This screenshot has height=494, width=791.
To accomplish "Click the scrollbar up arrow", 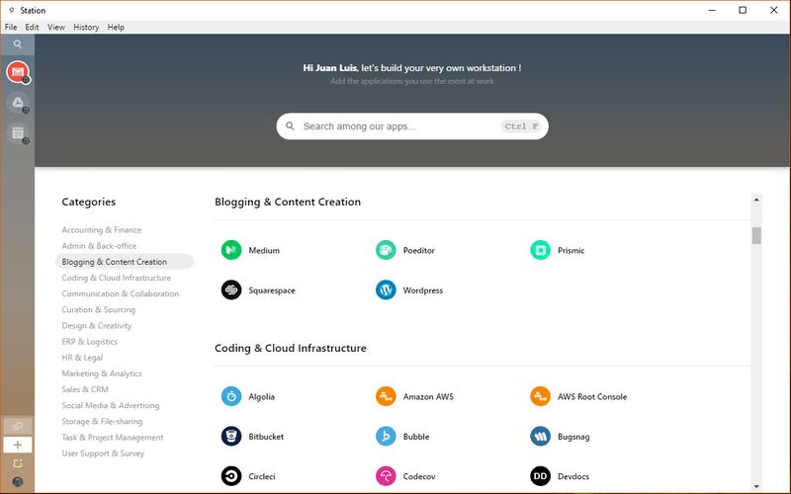I will coord(756,200).
